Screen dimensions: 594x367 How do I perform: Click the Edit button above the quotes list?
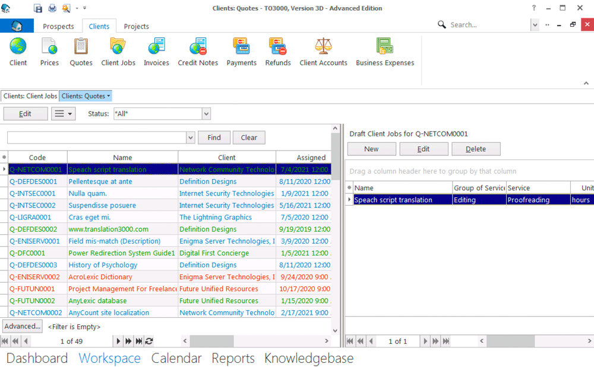click(26, 114)
